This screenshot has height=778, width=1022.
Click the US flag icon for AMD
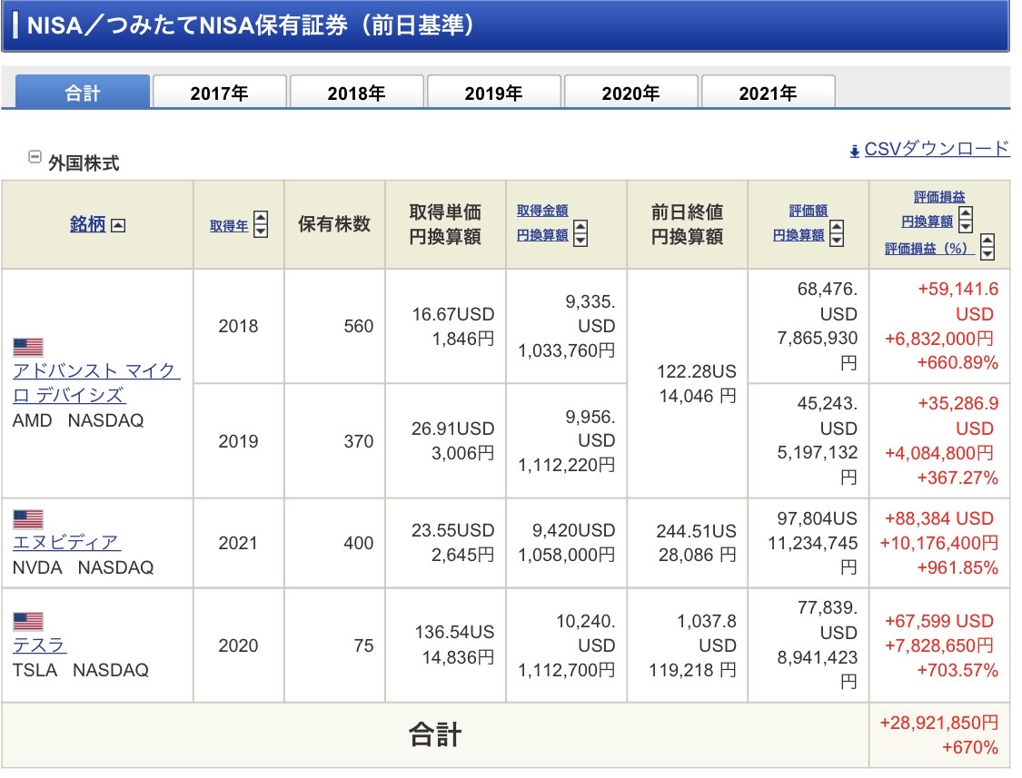(28, 348)
